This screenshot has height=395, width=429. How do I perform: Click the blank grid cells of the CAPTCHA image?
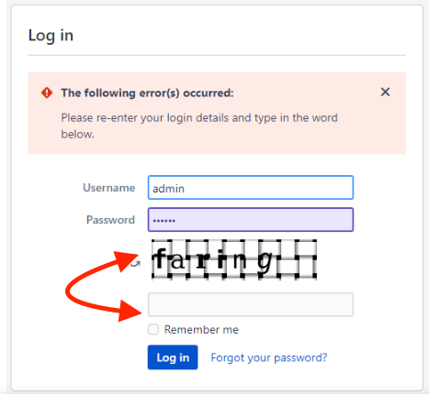[x=297, y=259]
